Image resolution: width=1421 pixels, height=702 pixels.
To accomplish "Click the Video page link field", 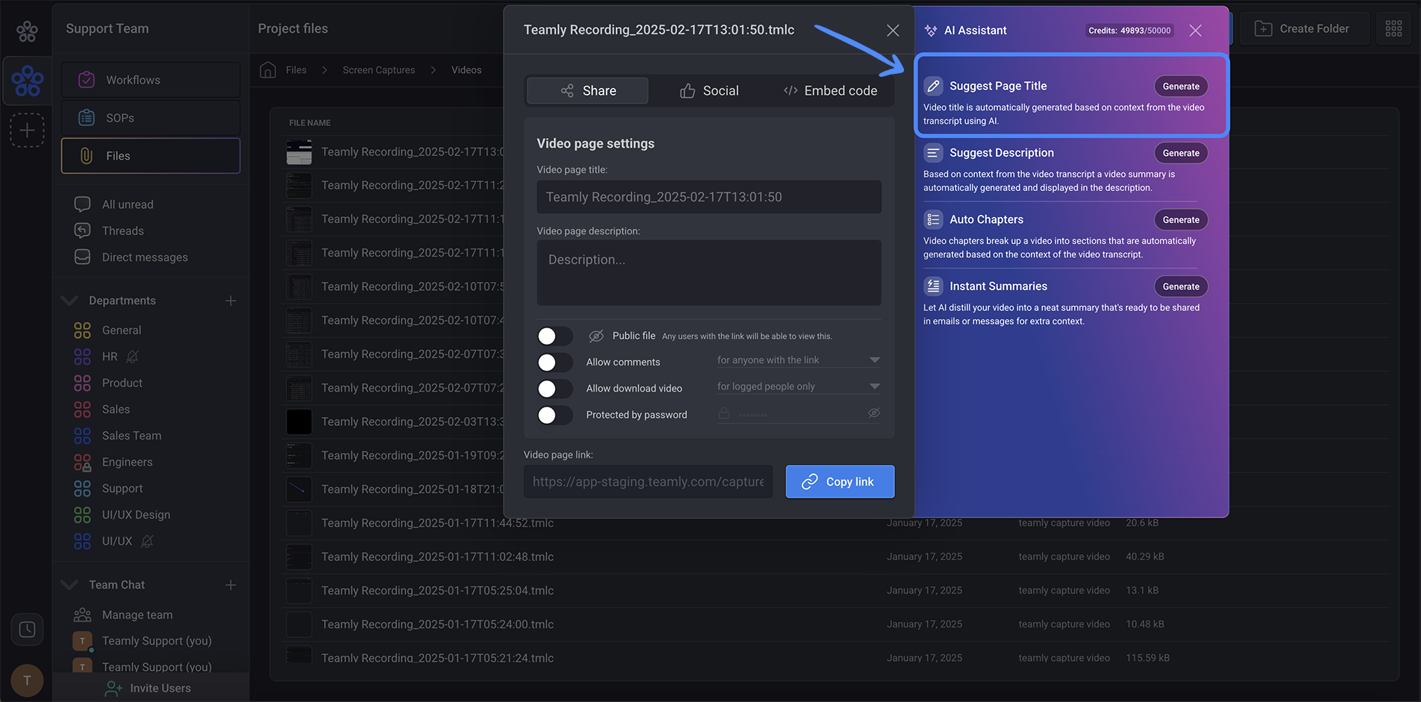I will [x=648, y=482].
